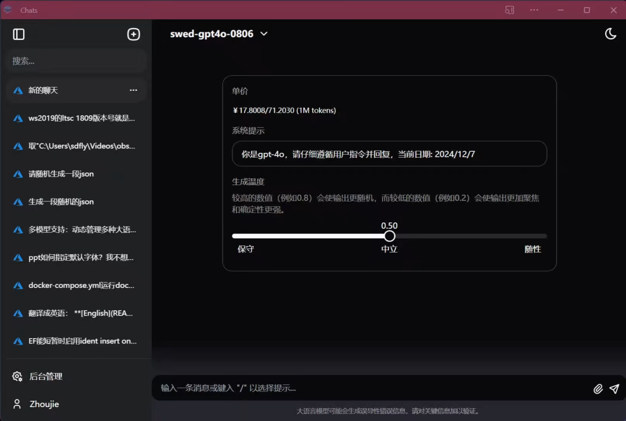Screen dimensions: 626x421
Task: Toggle dark mode moon icon
Action: (x=610, y=34)
